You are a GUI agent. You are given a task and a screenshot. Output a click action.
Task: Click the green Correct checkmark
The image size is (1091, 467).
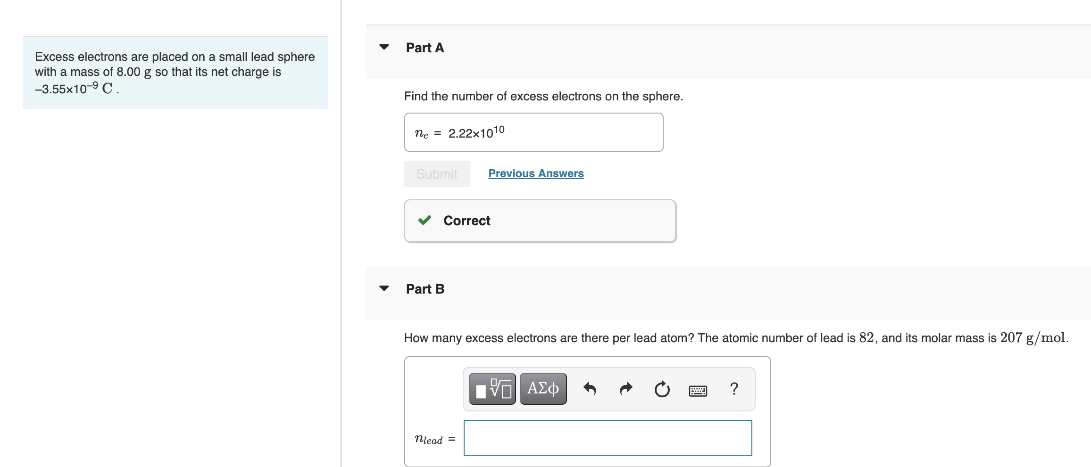(425, 221)
